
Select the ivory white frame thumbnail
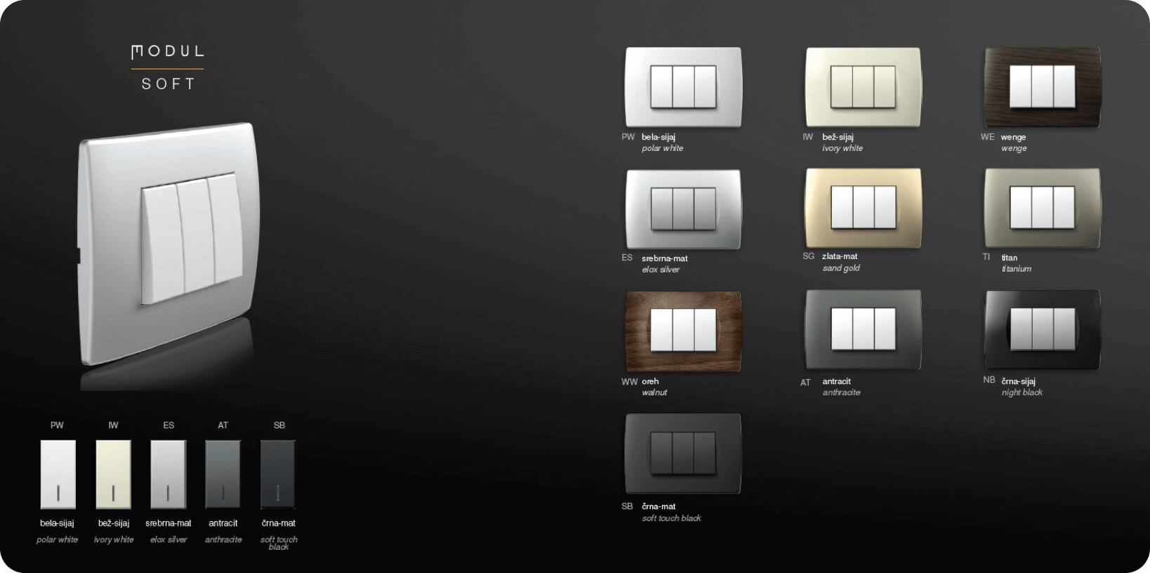pos(863,87)
